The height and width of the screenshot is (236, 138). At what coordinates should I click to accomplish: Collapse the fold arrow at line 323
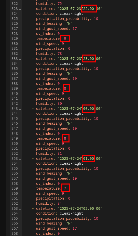click(x=20, y=9)
